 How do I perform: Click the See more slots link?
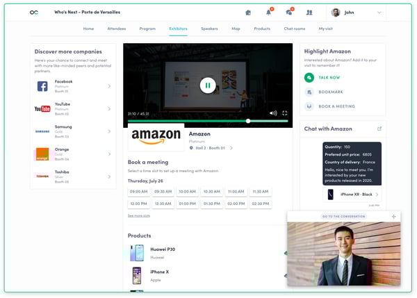tap(139, 215)
